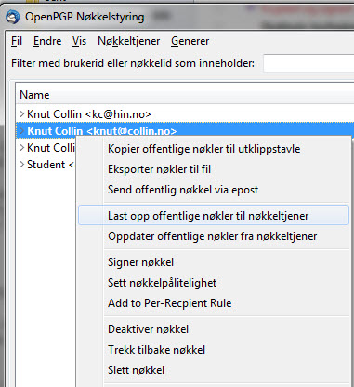The height and width of the screenshot is (387, 354).
Task: Expand the knut@collin.no key row
Action: (21, 131)
